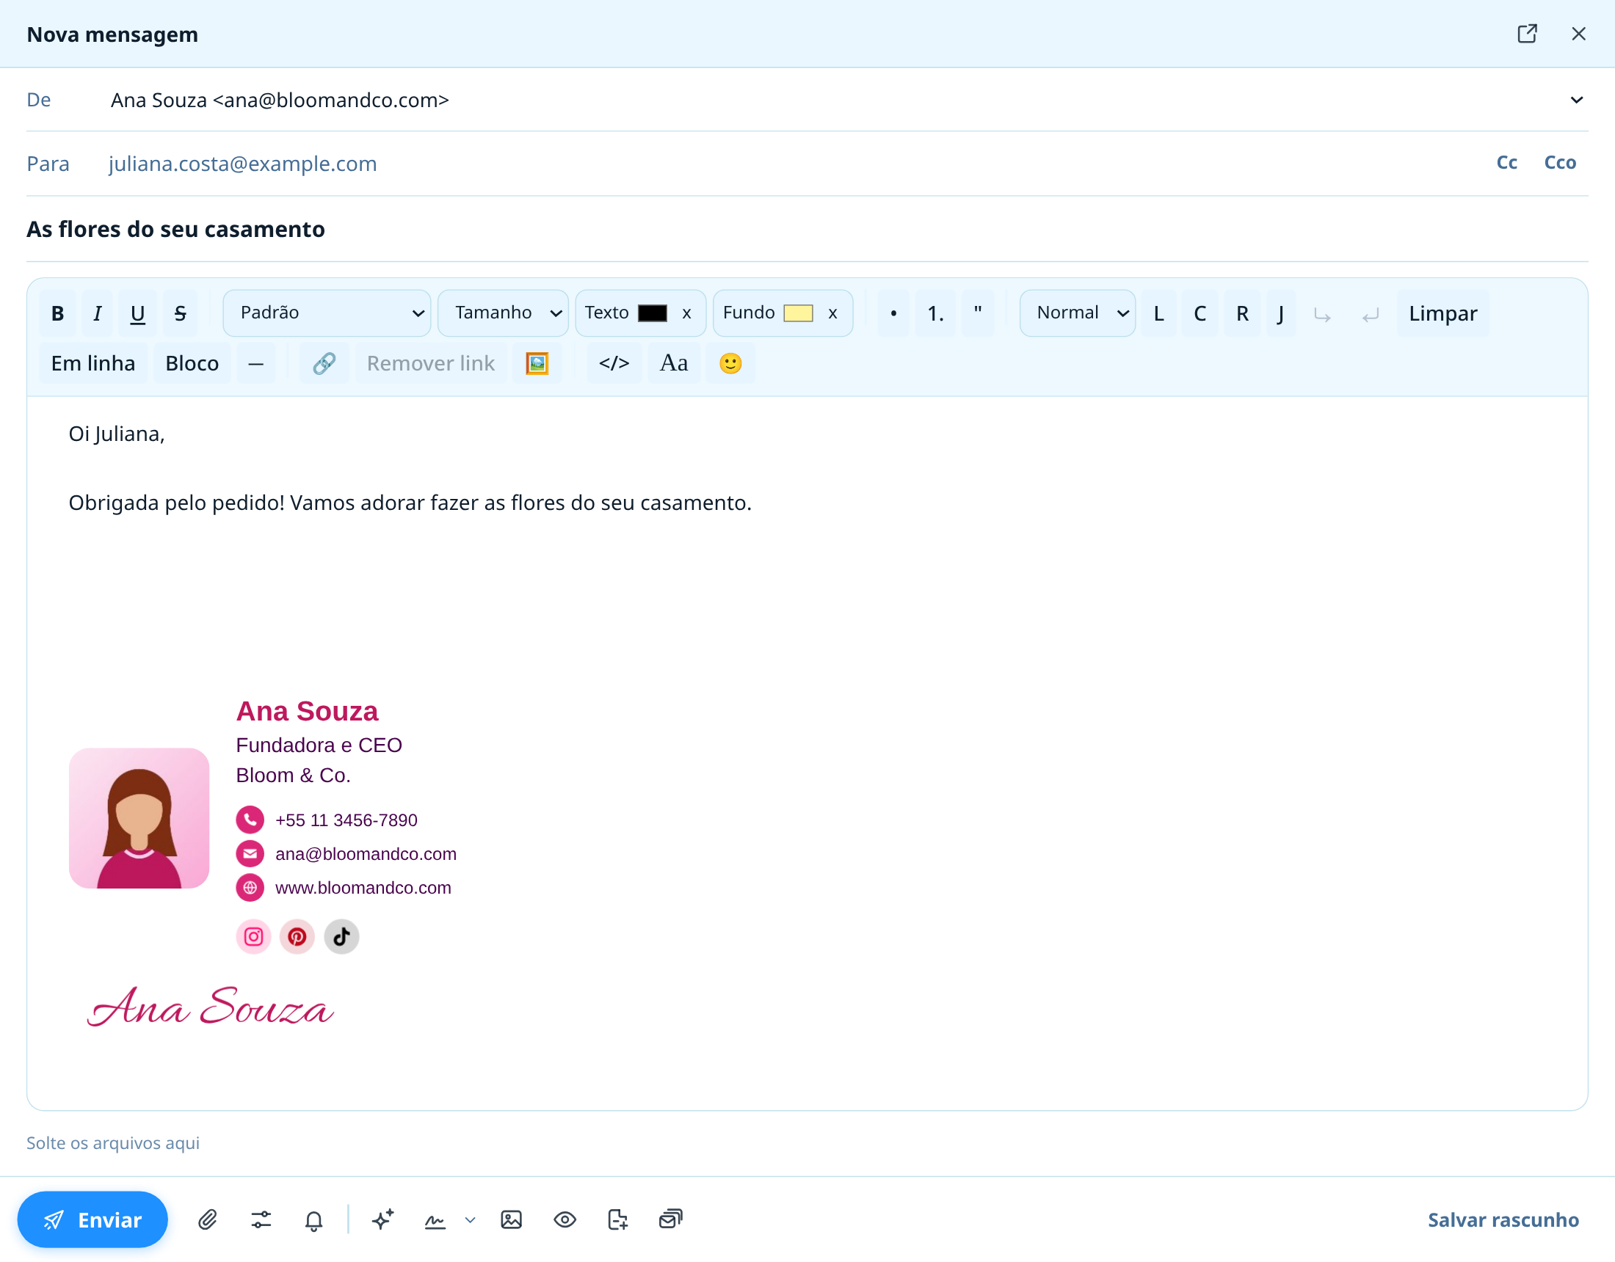Insert signature with the signature icon
The height and width of the screenshot is (1262, 1615).
(x=435, y=1219)
